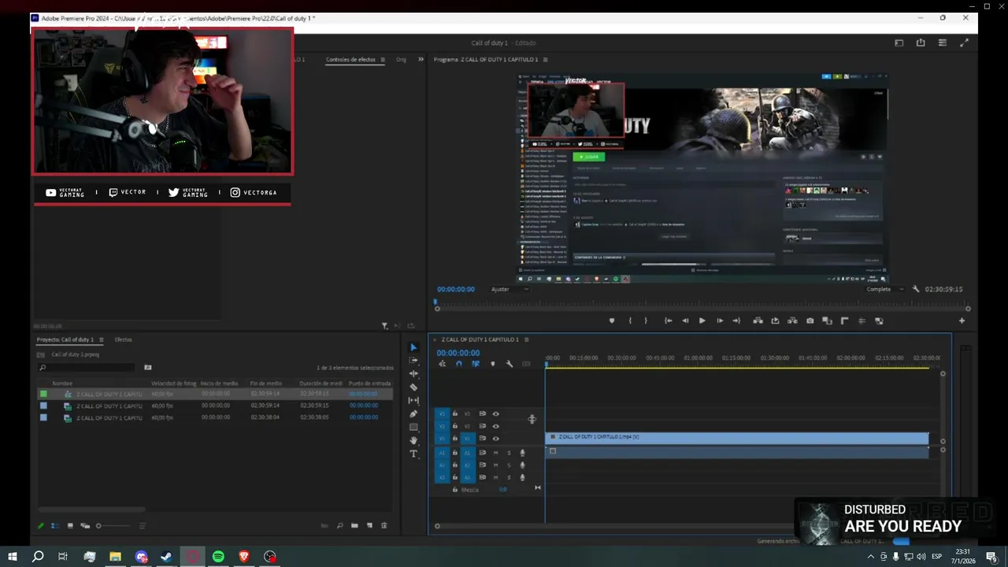Play the Program monitor sequence

coord(702,321)
